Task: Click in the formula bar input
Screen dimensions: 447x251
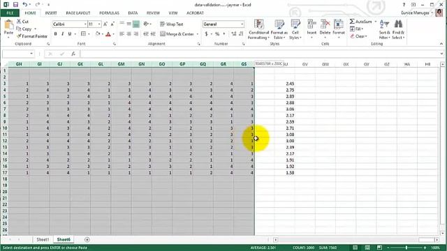Action: tap(259, 54)
